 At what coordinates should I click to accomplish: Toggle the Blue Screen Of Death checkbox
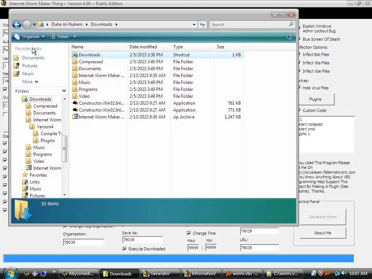pyautogui.click(x=300, y=39)
